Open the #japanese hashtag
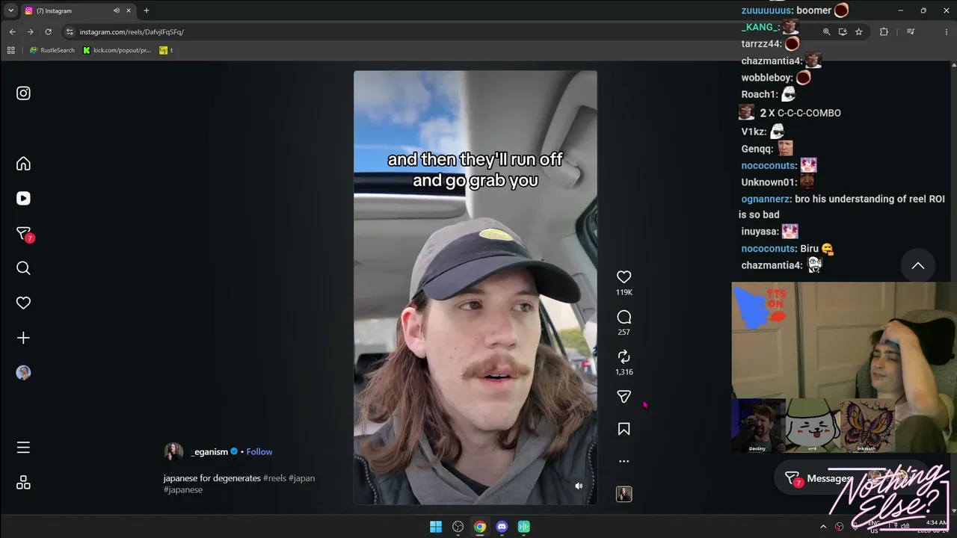The image size is (957, 538). [x=183, y=489]
